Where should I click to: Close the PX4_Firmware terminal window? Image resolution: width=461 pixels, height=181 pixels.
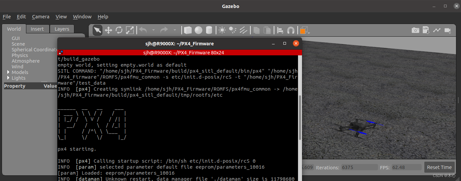296,44
